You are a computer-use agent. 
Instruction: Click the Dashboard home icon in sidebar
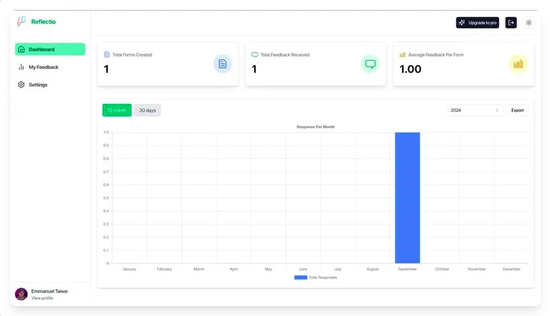(x=21, y=49)
